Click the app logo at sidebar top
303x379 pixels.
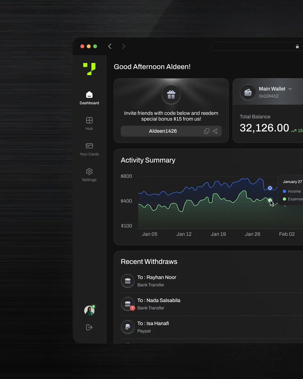(x=89, y=69)
